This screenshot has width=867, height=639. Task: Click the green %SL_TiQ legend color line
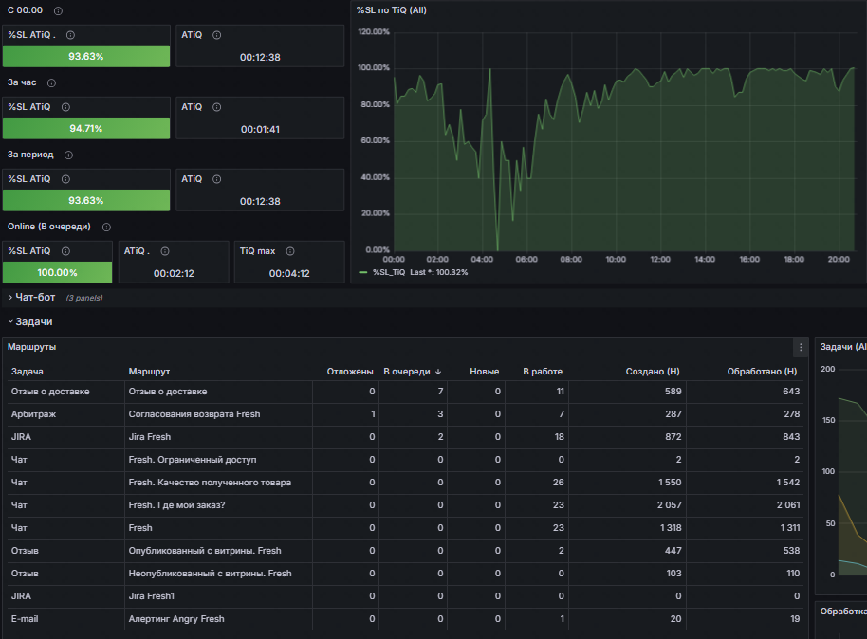(363, 272)
